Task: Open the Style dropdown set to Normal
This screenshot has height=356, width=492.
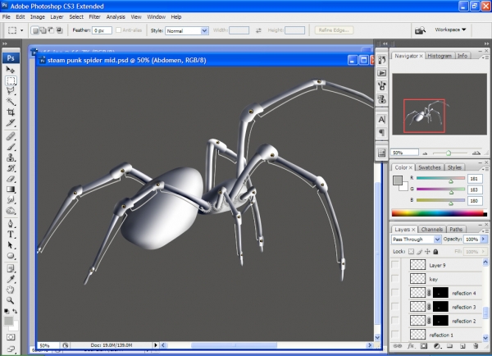Action: [187, 30]
